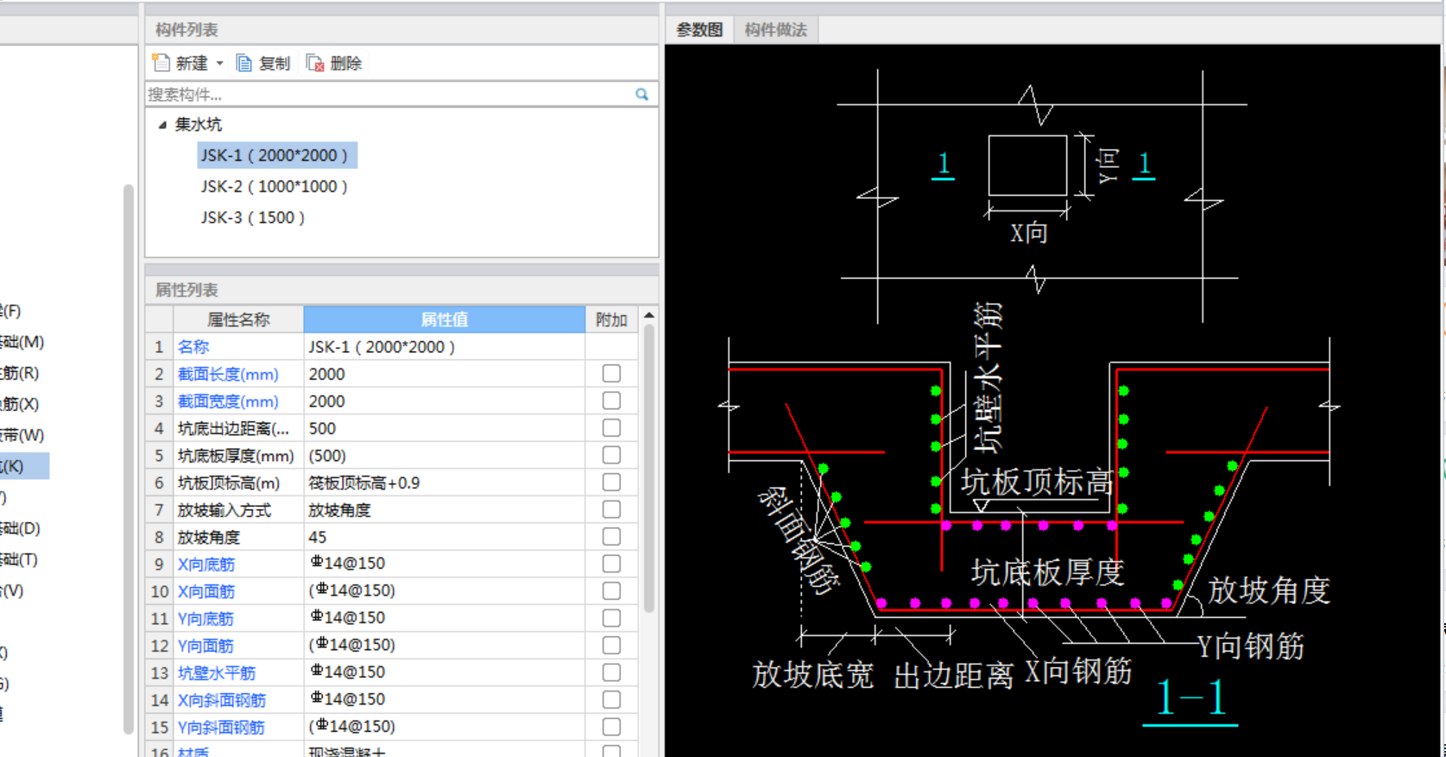Image resolution: width=1446 pixels, height=757 pixels.
Task: Edit 放坡角度 value 45
Action: [x=444, y=537]
